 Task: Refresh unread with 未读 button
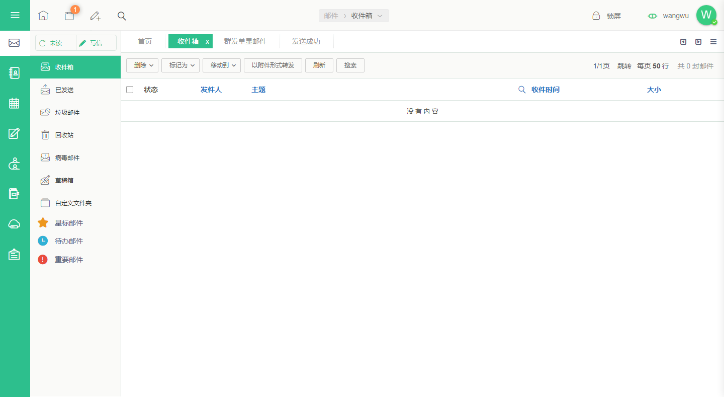pos(56,43)
